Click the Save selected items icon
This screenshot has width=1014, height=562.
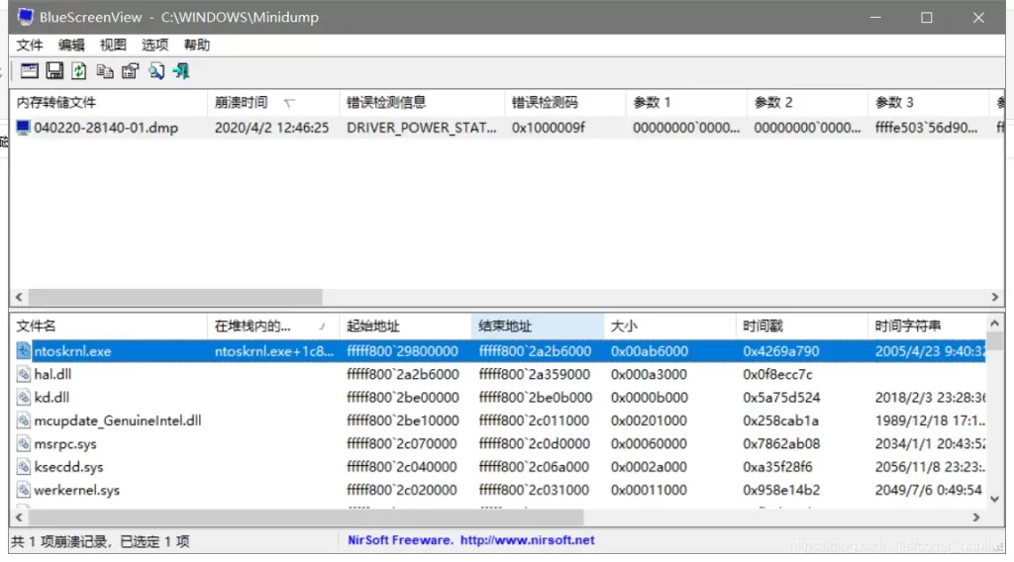54,71
